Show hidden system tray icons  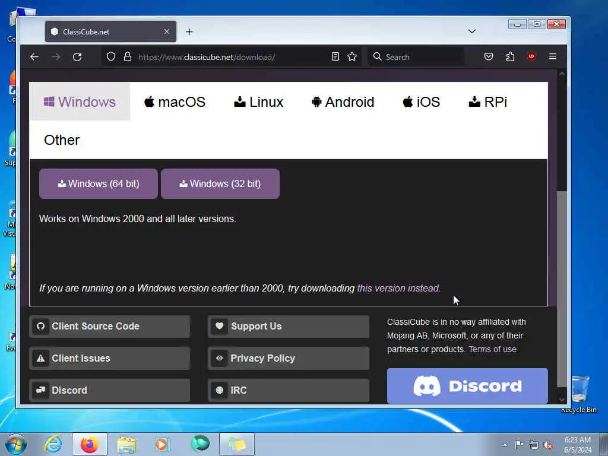[x=505, y=445]
